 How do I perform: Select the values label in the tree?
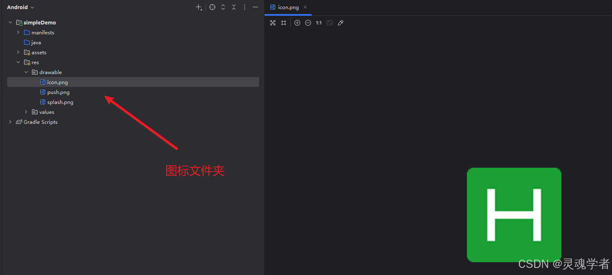47,112
